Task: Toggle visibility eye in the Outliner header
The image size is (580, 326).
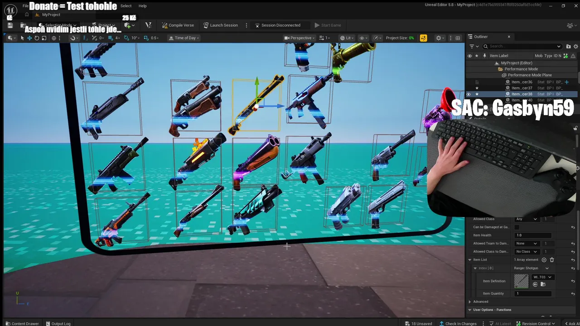Action: pyautogui.click(x=469, y=56)
